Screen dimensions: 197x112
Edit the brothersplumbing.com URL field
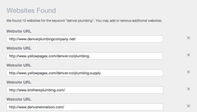click(x=85, y=90)
